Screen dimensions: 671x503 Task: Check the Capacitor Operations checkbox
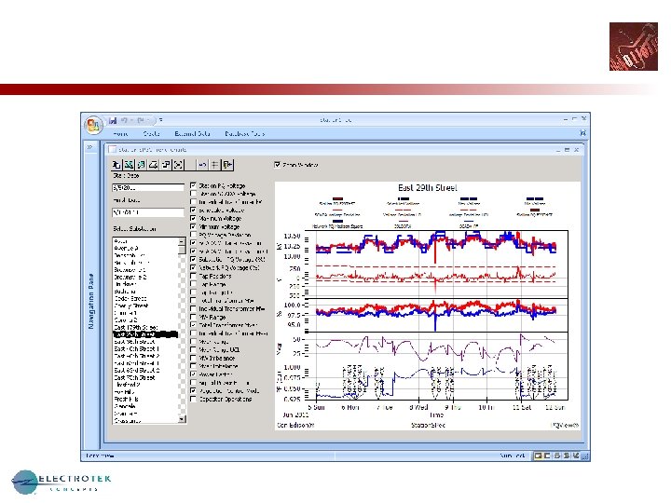[x=193, y=399]
